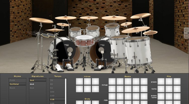Hit the hi-hat cymbals
189x104 pixels.
click(x=55, y=30)
